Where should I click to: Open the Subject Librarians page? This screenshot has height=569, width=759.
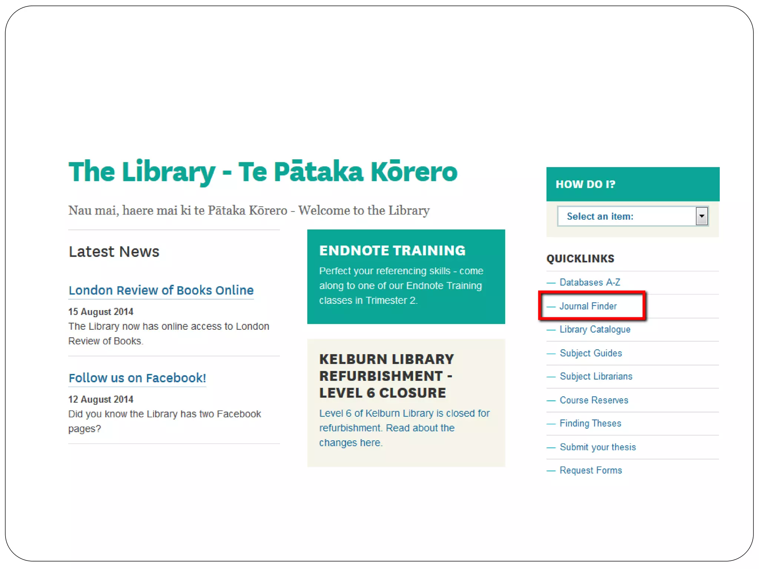pyautogui.click(x=596, y=376)
